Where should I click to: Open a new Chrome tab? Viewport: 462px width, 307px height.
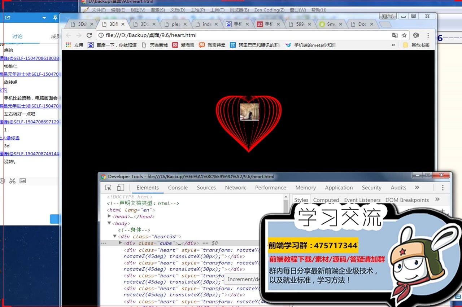pyautogui.click(x=385, y=25)
